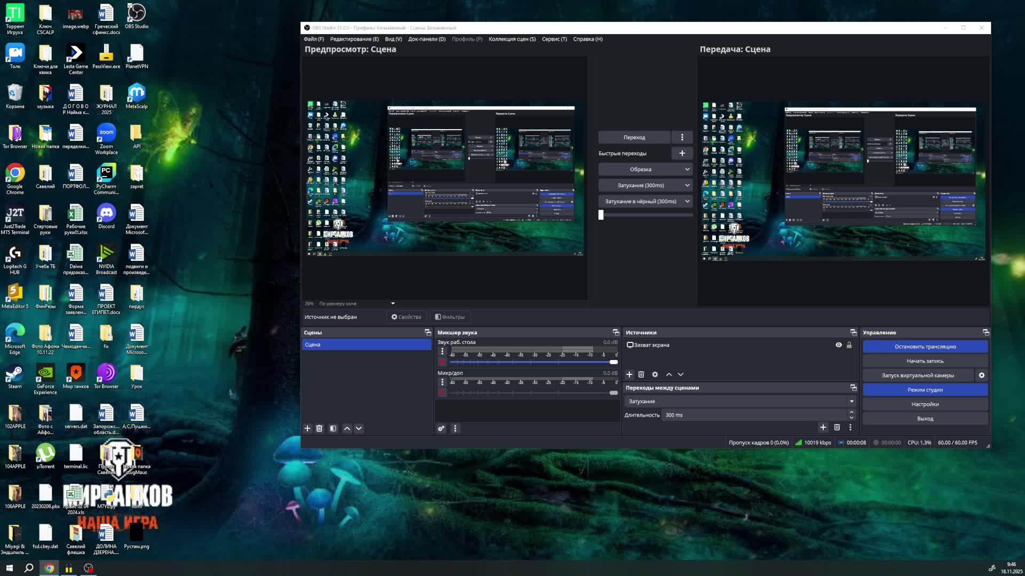
Task: Mute Звук раб. стола audio channel
Action: pos(442,362)
